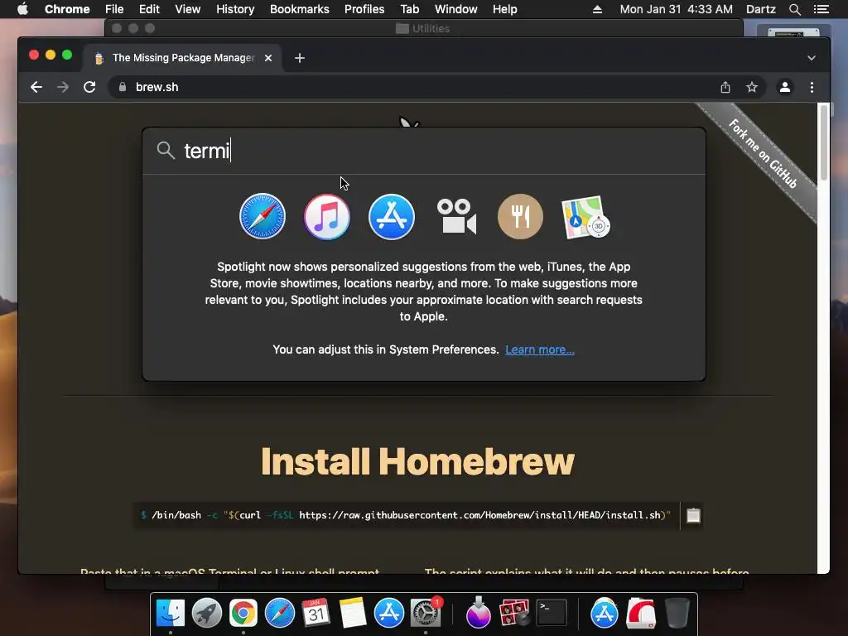Viewport: 848px width, 636px height.
Task: Click the Install Homebrew heading
Action: pyautogui.click(x=417, y=461)
